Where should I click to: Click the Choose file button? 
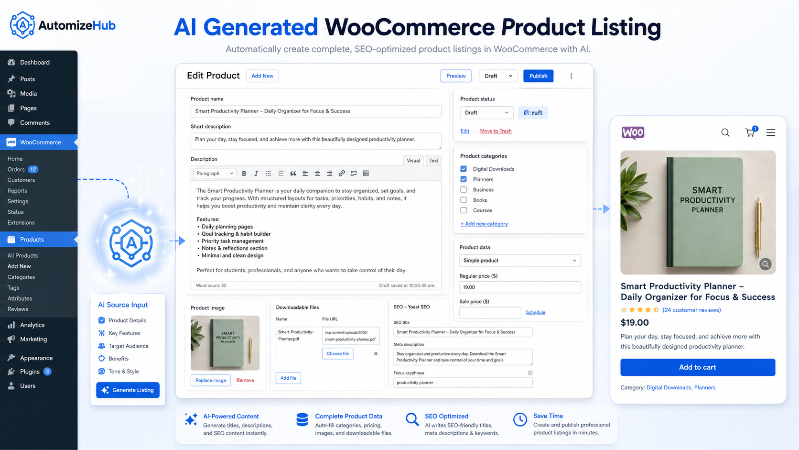(338, 354)
